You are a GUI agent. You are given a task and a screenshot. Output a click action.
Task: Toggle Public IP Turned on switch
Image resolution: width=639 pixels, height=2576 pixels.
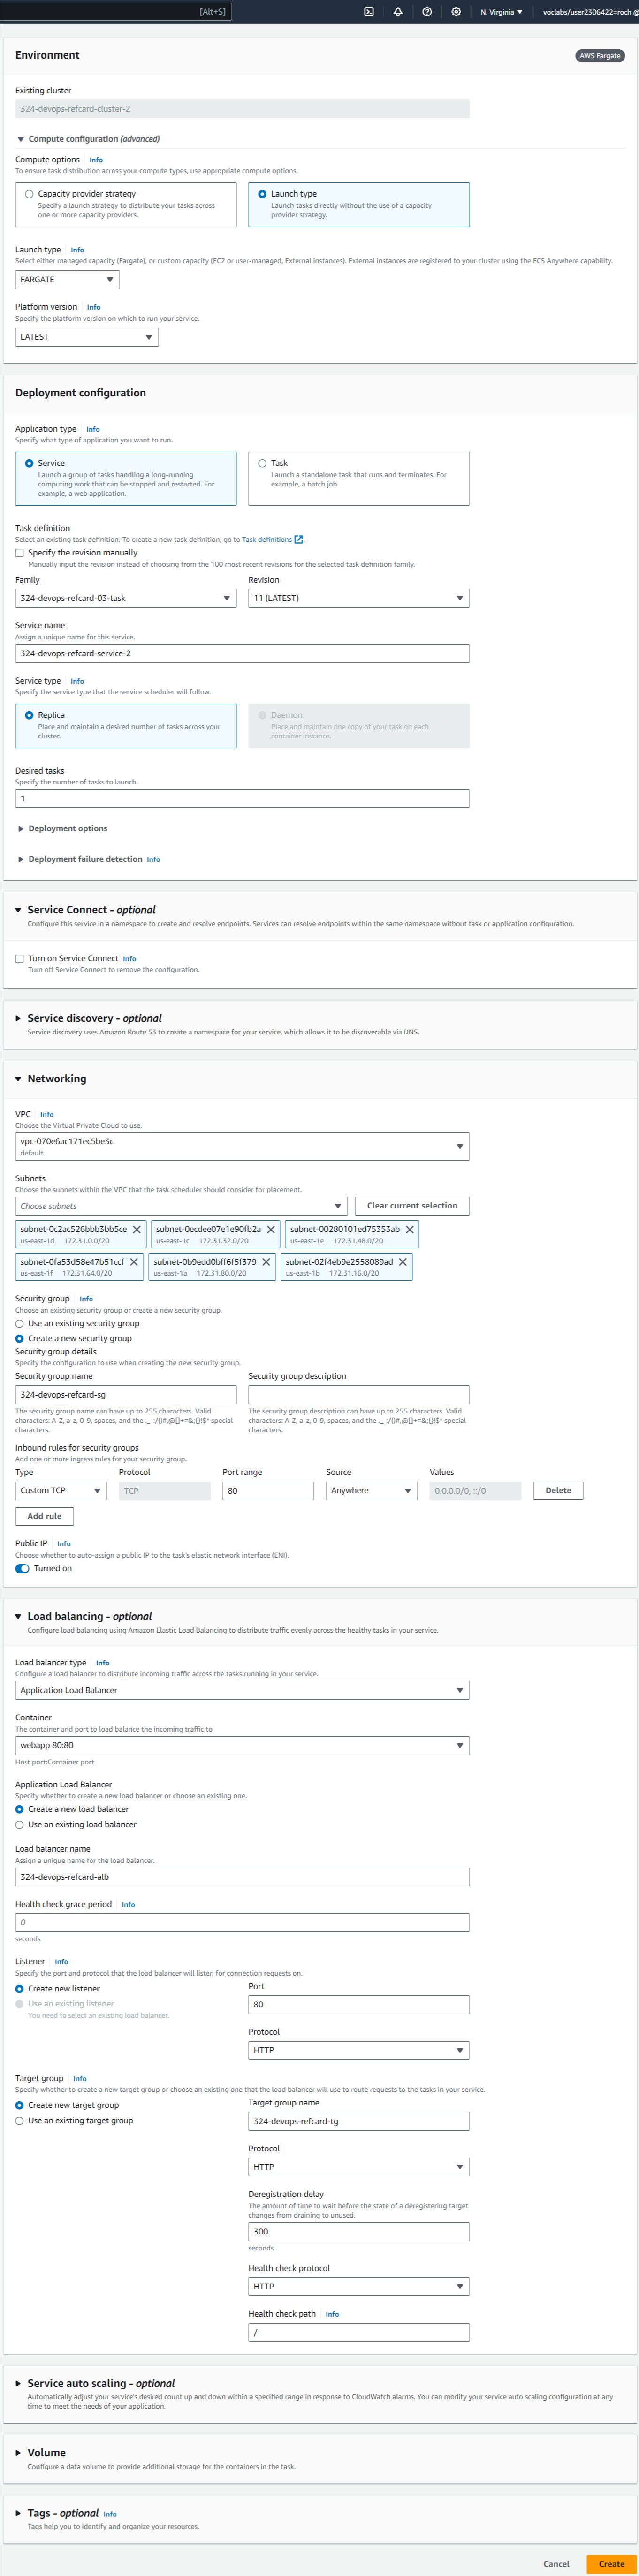click(x=22, y=1568)
